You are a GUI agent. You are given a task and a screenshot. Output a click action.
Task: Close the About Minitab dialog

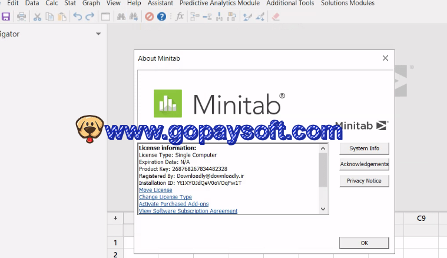385,58
